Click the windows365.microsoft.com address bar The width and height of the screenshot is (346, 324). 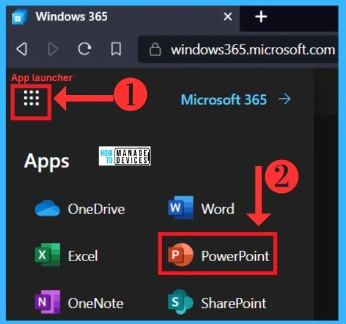238,49
